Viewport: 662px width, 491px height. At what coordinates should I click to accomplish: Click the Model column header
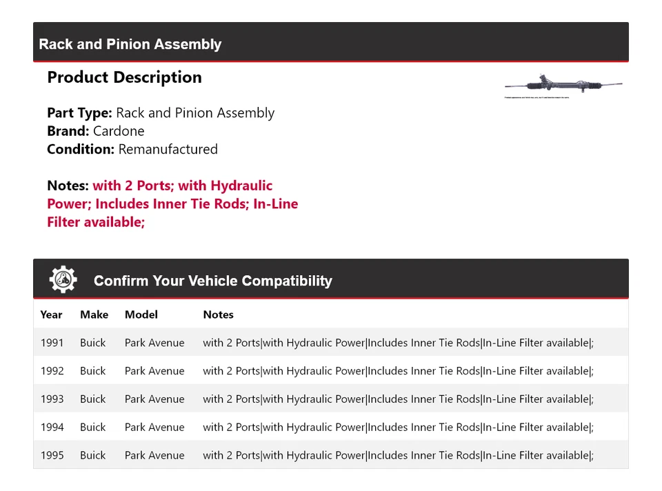(x=141, y=314)
